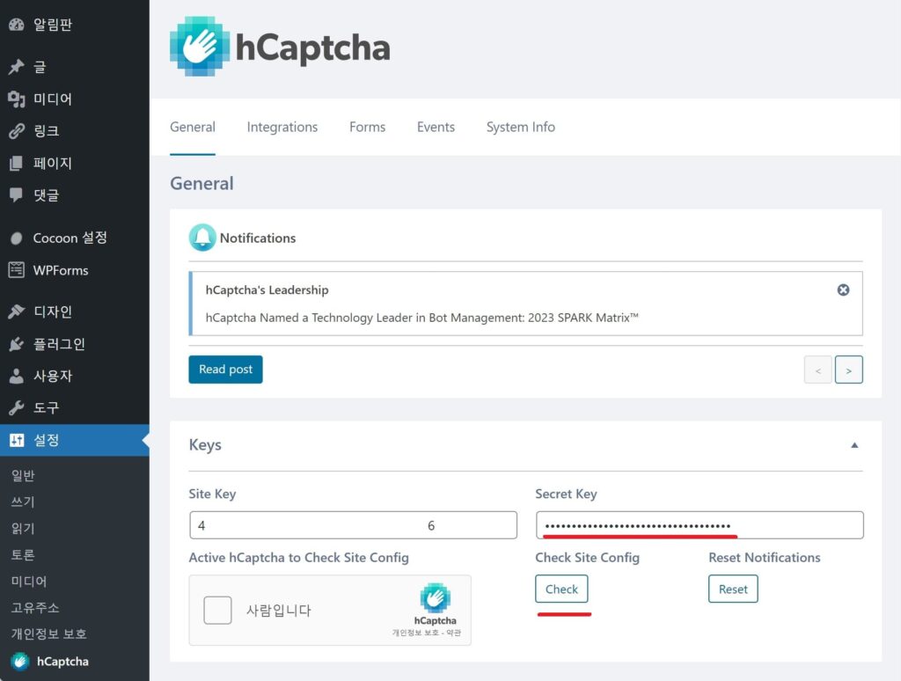Click the Check button for site config
This screenshot has width=901, height=681.
(x=561, y=589)
